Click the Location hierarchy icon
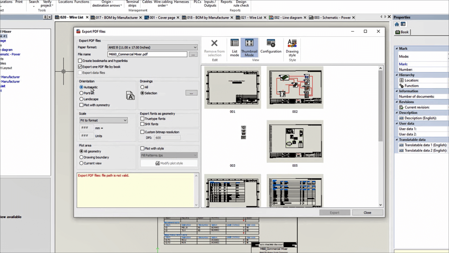449x253 pixels. (x=401, y=80)
